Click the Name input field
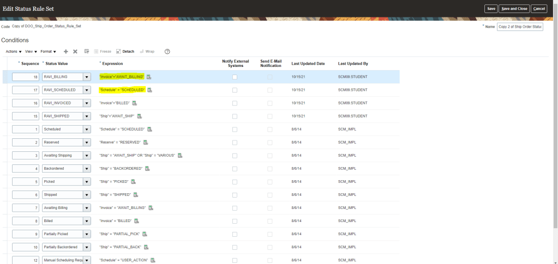The width and height of the screenshot is (558, 264). coord(520,27)
